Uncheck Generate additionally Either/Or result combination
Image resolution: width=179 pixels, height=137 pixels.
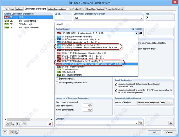click(116, 84)
